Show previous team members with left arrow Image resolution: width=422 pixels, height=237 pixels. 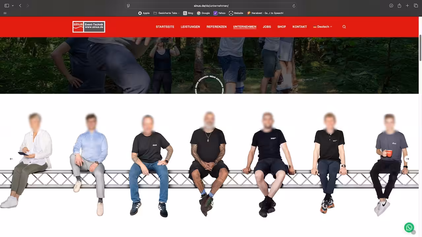pos(11,159)
